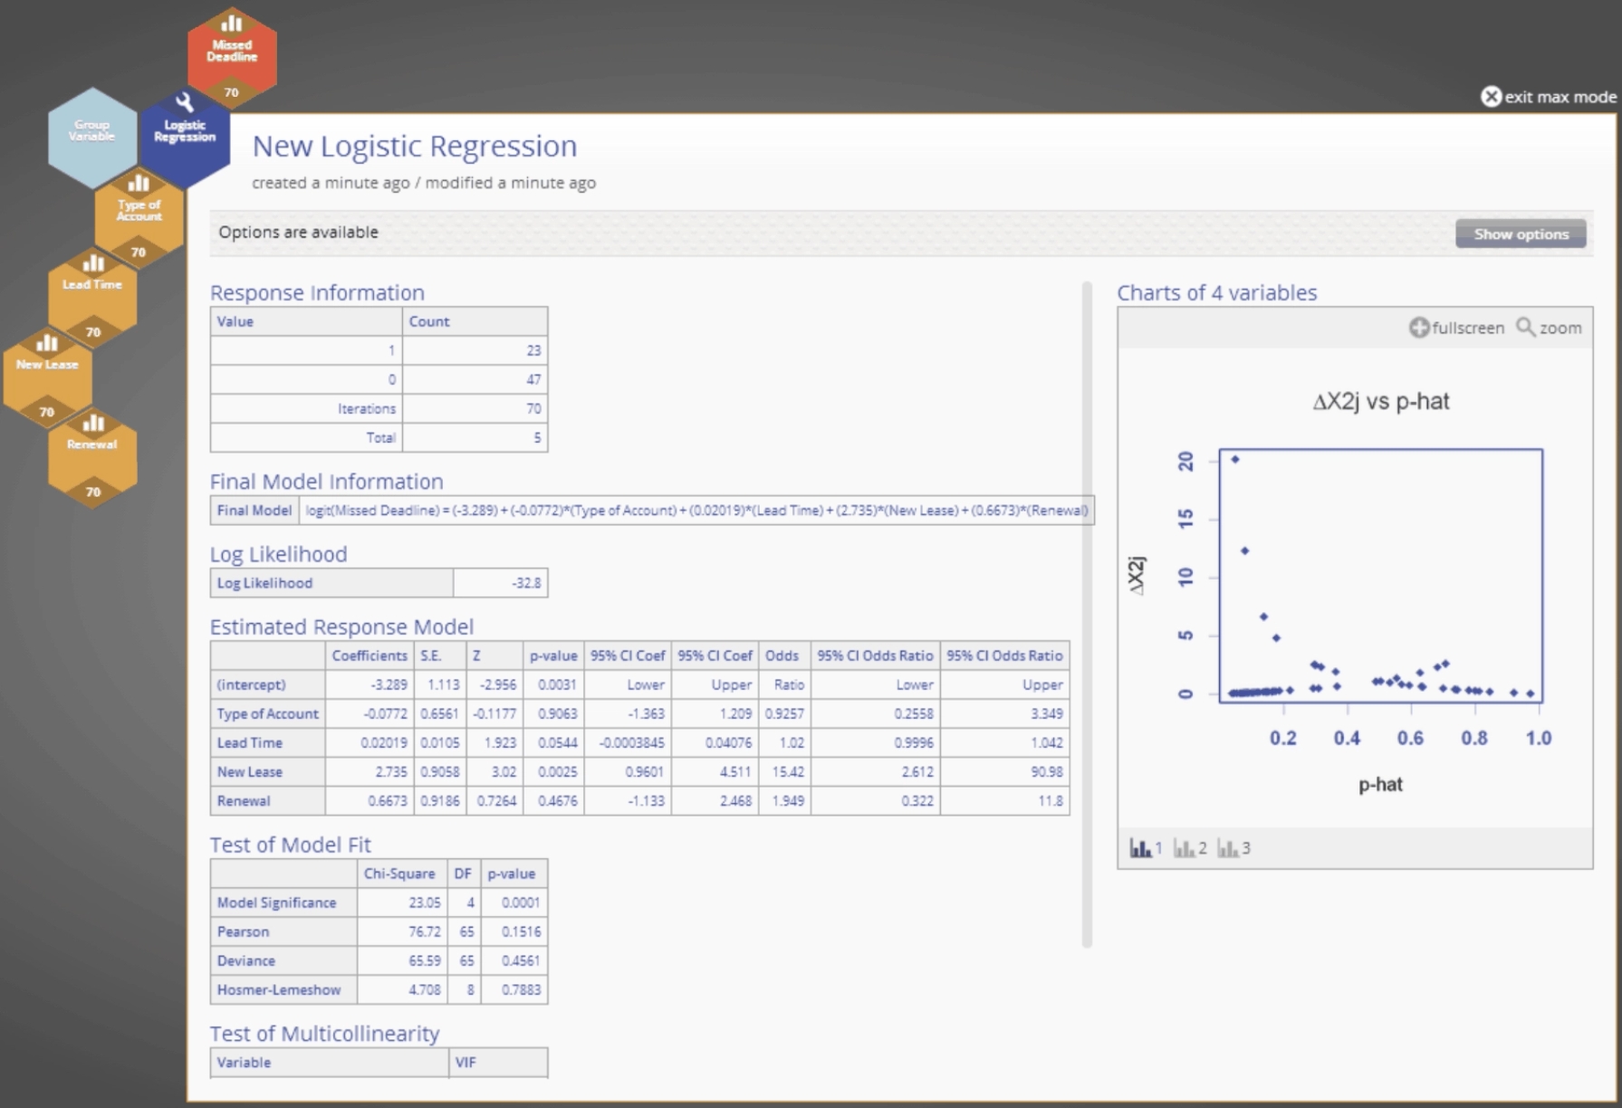Click the Hosmer-Lemeshow p-value 0.7883
This screenshot has height=1108, width=1622.
(514, 989)
